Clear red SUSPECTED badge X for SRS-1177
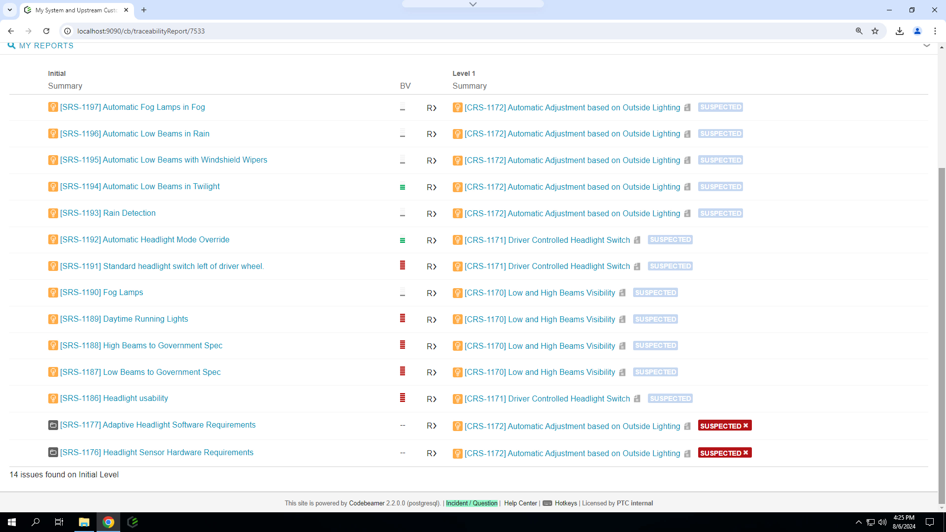This screenshot has width=946, height=532. click(745, 426)
